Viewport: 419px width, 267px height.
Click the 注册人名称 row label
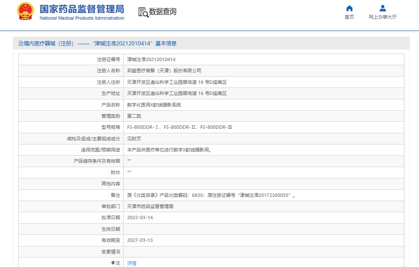(x=108, y=71)
